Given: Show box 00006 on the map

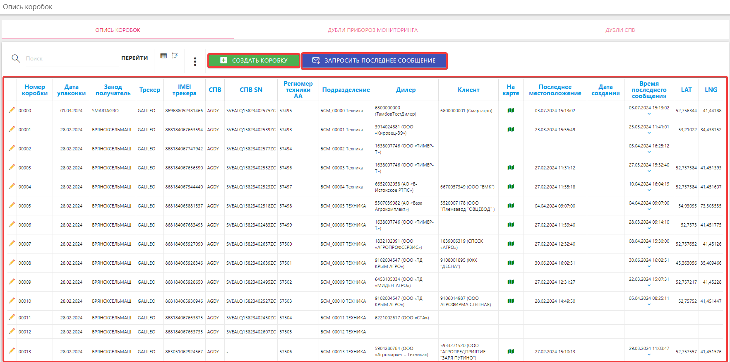Looking at the screenshot, I should (511, 225).
